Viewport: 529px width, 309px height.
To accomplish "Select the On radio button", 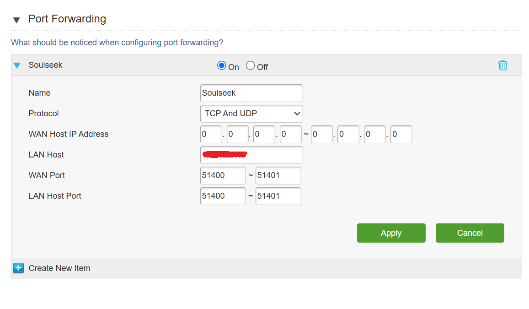I will click(221, 65).
